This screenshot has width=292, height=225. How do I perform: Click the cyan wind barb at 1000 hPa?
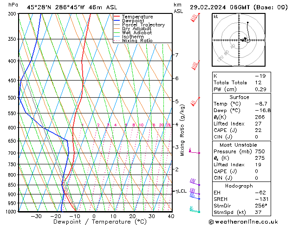tap(195, 209)
